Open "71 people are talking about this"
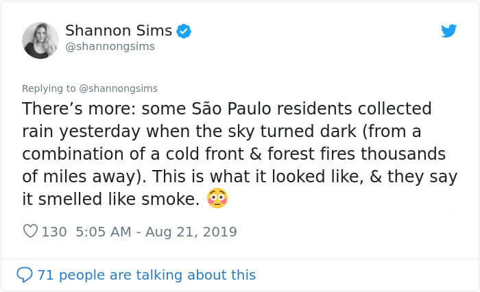Image resolution: width=480 pixels, height=292 pixels. coord(147,275)
